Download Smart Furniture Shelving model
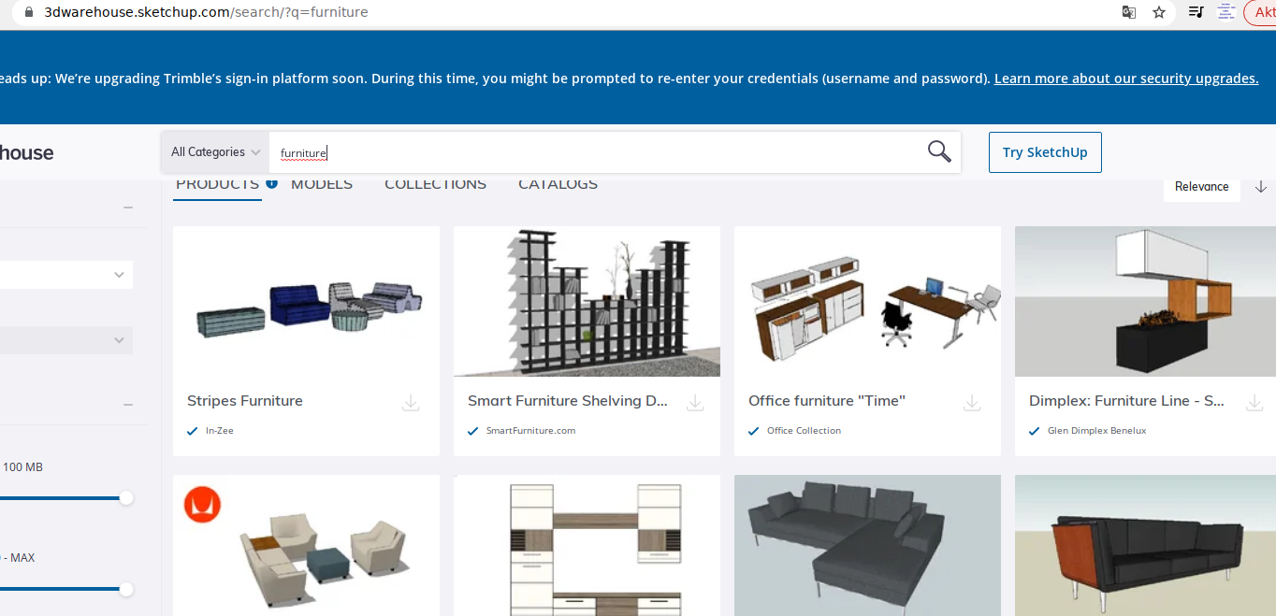The width and height of the screenshot is (1276, 616). 695,403
